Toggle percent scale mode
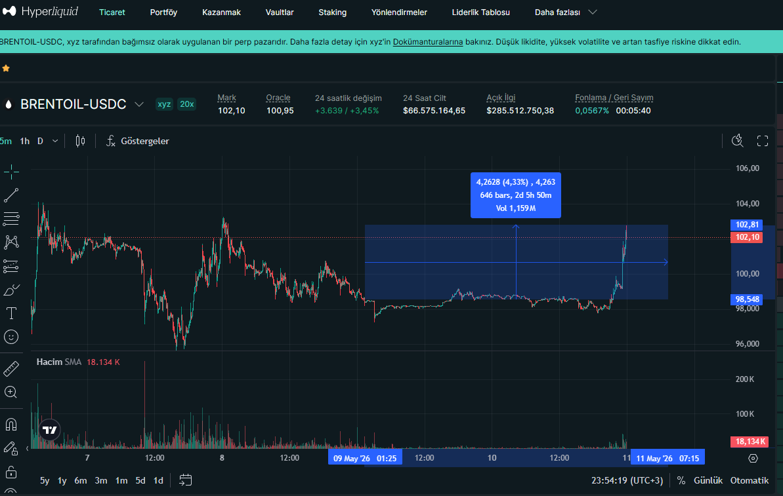The width and height of the screenshot is (783, 496). click(x=681, y=480)
